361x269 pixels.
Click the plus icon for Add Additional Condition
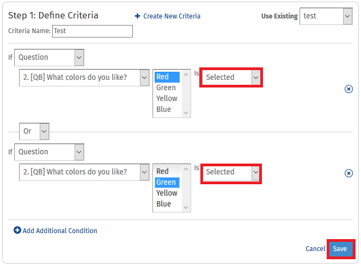(17, 230)
